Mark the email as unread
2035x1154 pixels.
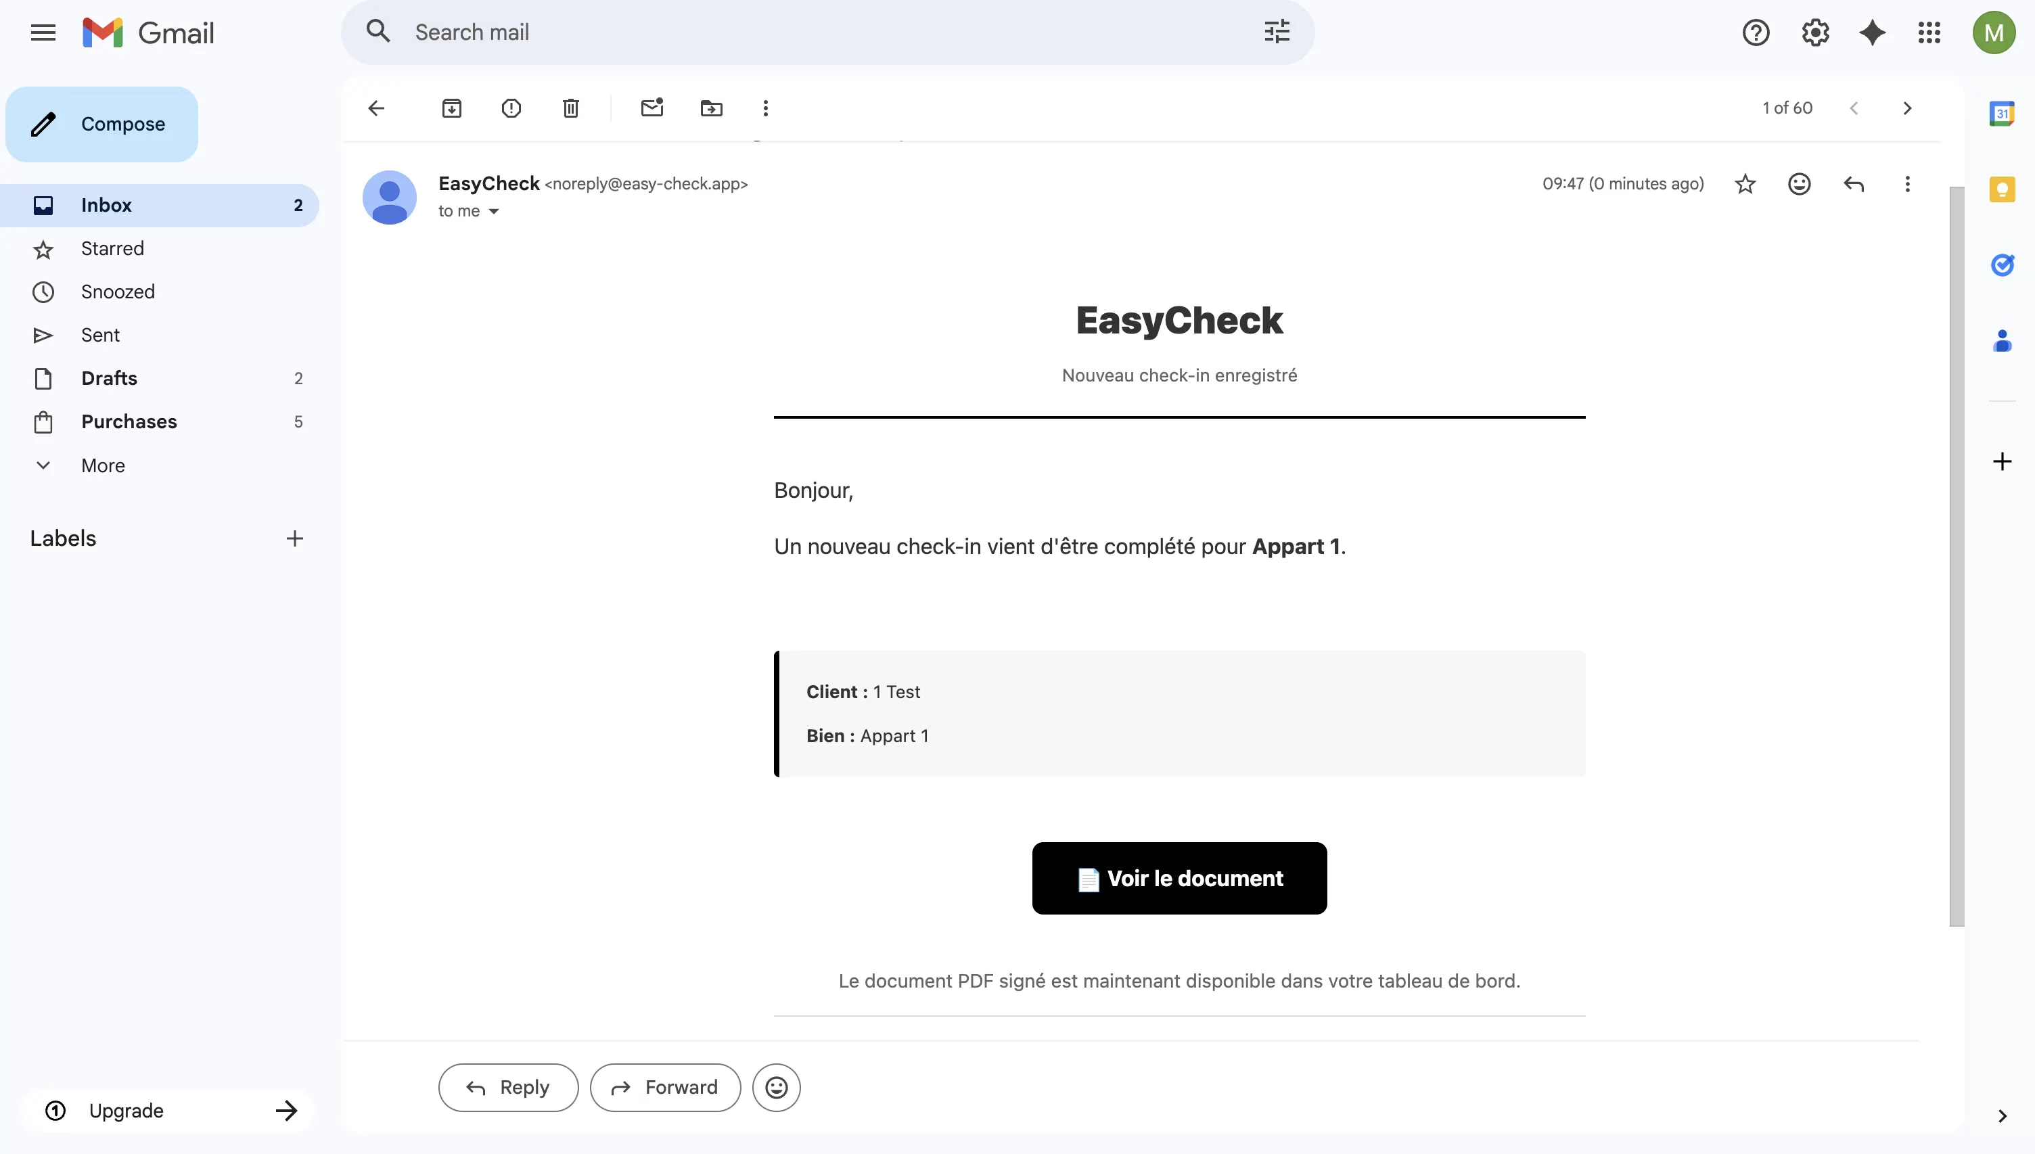(x=651, y=108)
